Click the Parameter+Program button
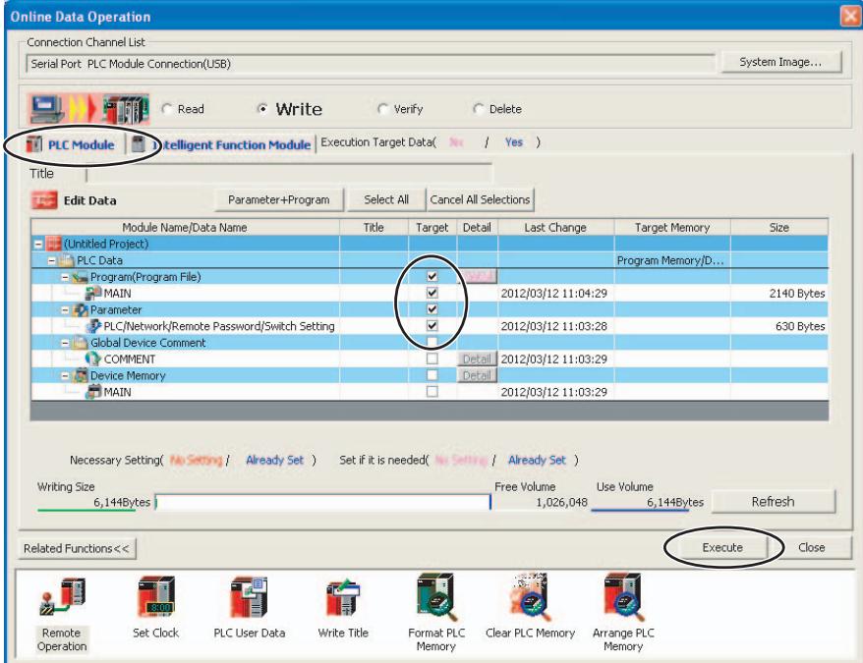The image size is (863, 663). click(x=279, y=199)
